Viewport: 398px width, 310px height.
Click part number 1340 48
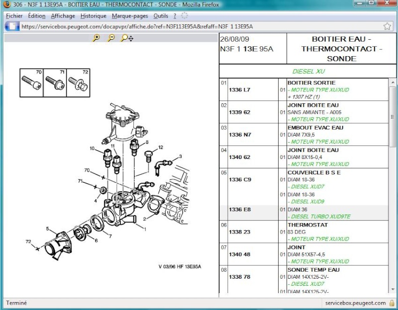(x=239, y=254)
